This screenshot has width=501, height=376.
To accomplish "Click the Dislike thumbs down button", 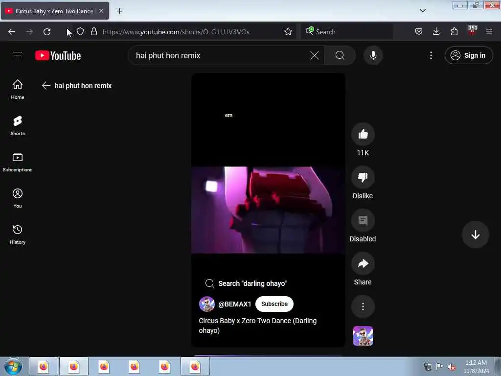I will [x=363, y=177].
